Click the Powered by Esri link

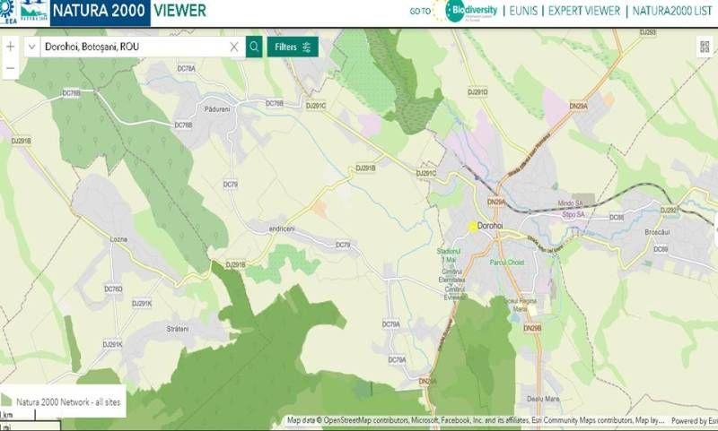pyautogui.click(x=694, y=420)
